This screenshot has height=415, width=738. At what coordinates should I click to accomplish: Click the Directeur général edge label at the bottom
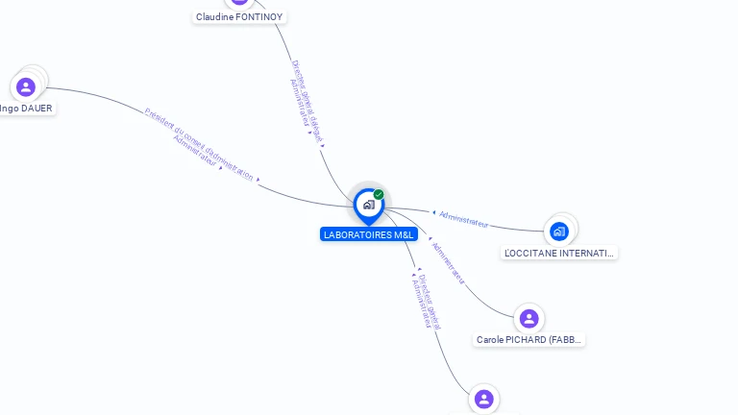[430, 302]
